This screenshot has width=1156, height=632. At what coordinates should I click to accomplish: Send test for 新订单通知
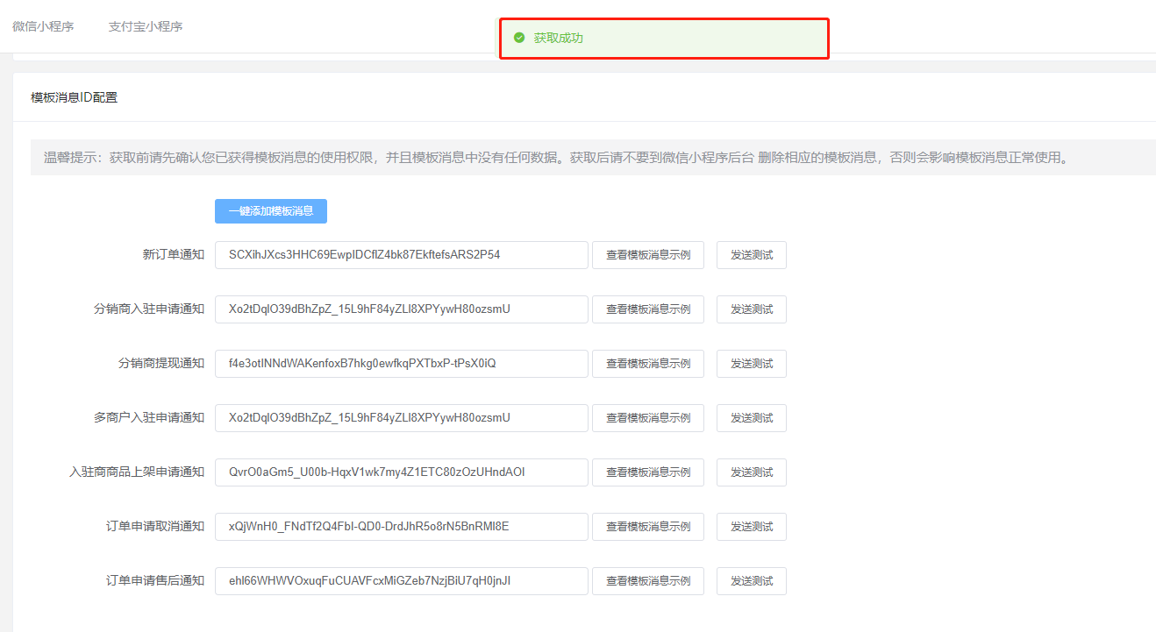coord(751,255)
